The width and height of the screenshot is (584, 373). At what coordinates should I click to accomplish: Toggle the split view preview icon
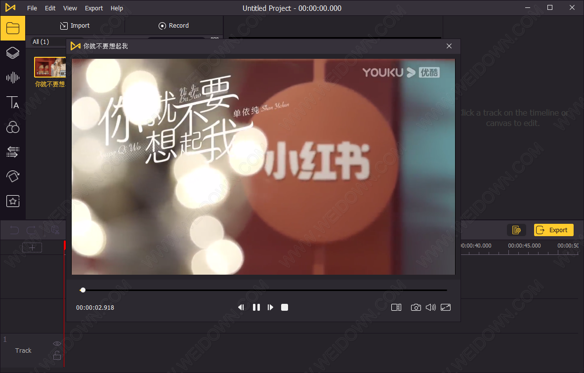(396, 307)
